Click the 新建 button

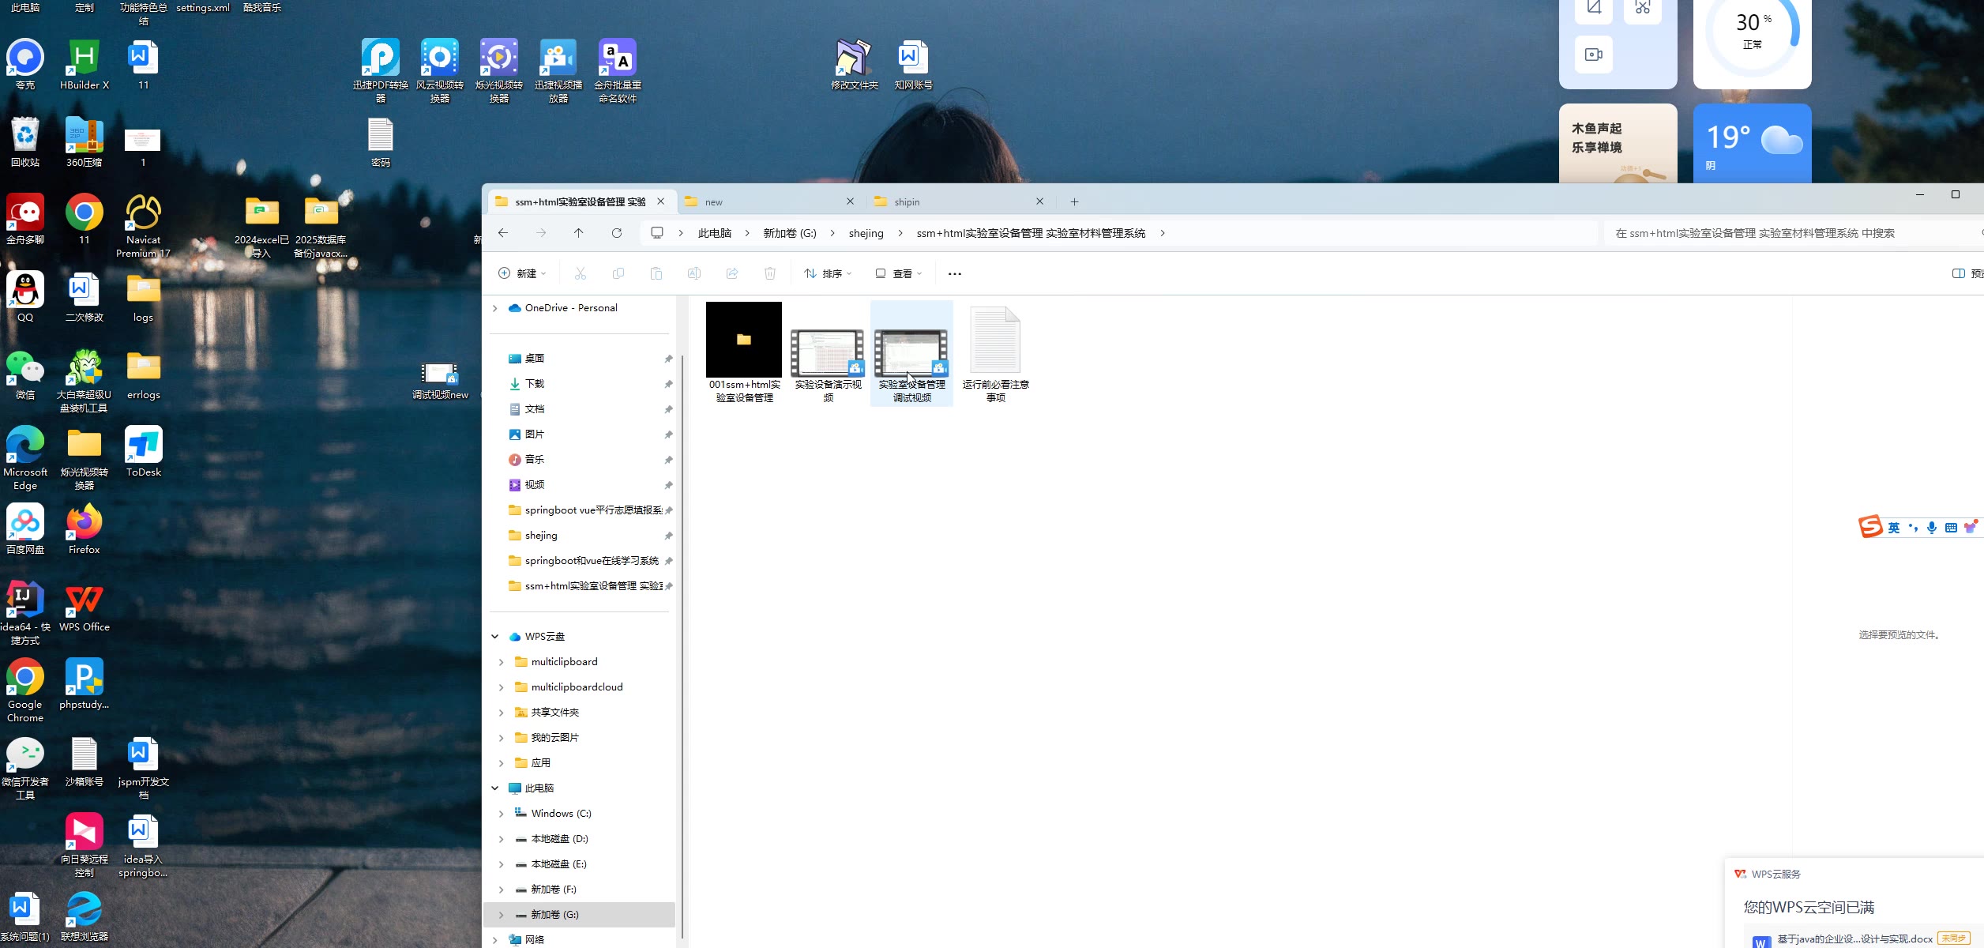point(521,273)
